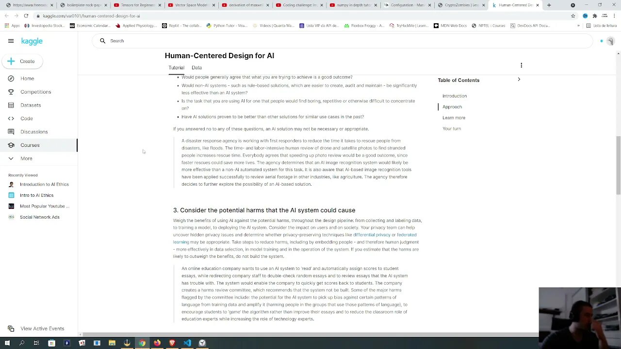Click search magnifier icon
The image size is (621, 349).
pyautogui.click(x=102, y=41)
